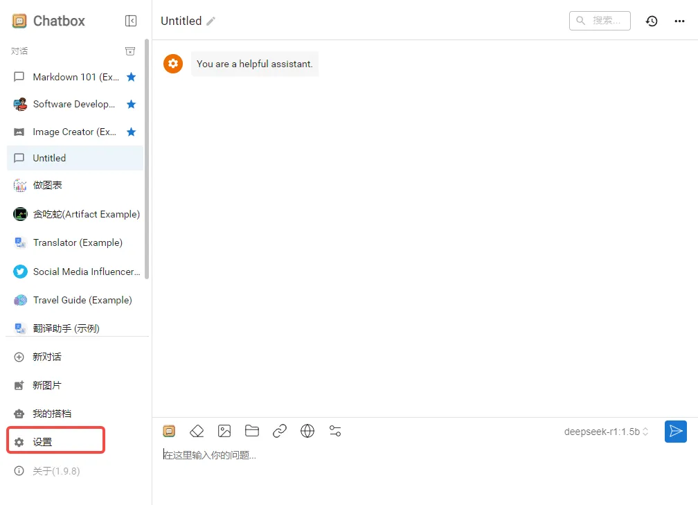Attach an image using the picture icon
This screenshot has height=505, width=698.
point(224,431)
